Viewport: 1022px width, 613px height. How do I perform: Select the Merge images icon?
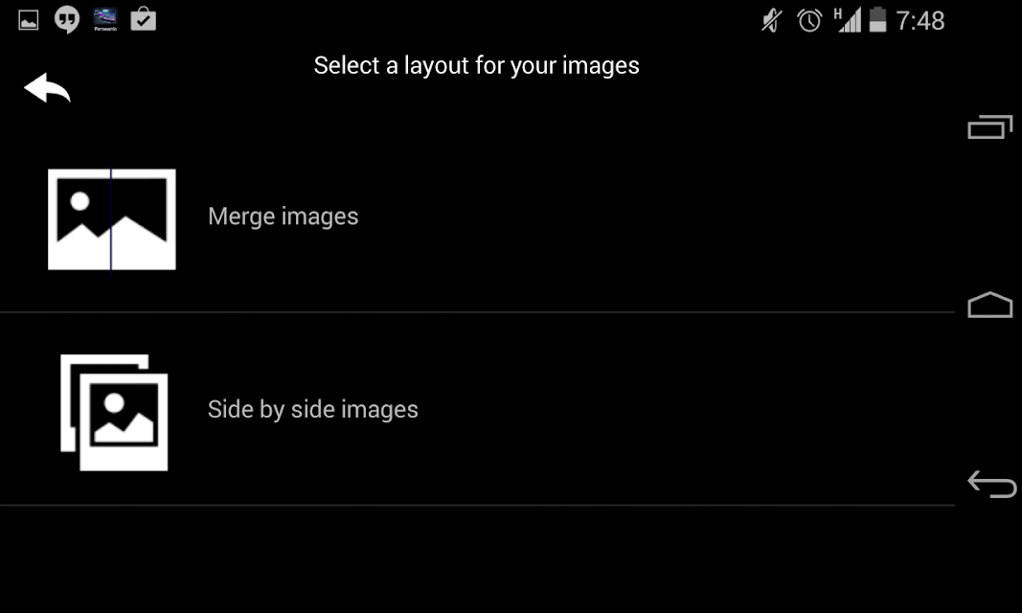tap(111, 219)
